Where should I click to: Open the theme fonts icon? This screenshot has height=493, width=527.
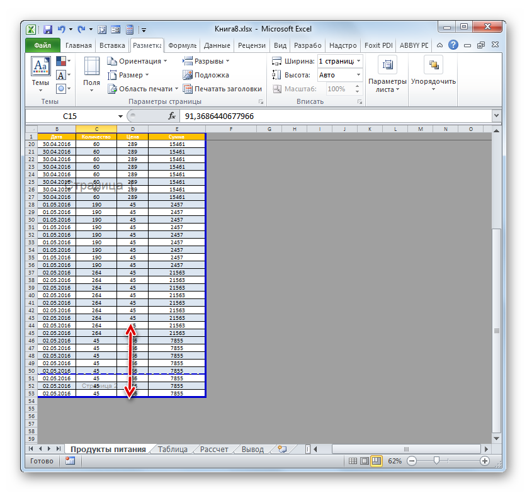coord(63,75)
